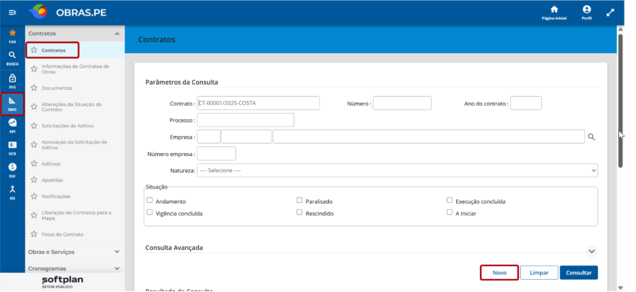Favorite Informações de Contratos de Obras star
The image size is (636, 292).
(34, 69)
